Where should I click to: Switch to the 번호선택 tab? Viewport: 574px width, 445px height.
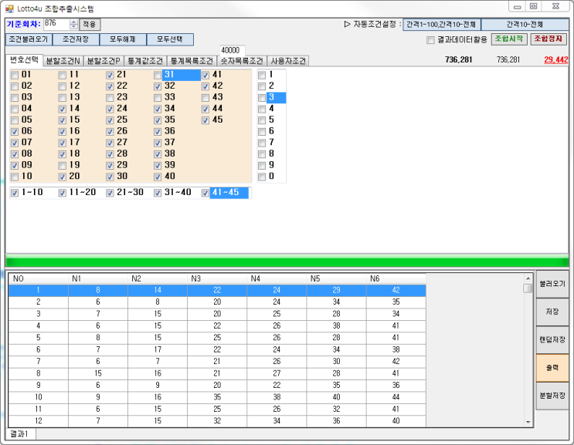pos(24,60)
